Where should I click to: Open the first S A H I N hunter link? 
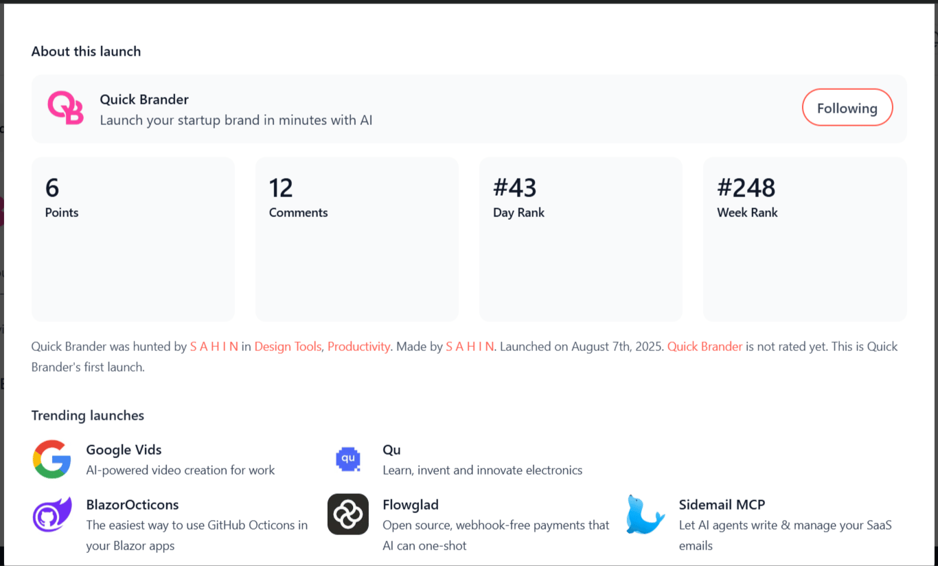[214, 347]
